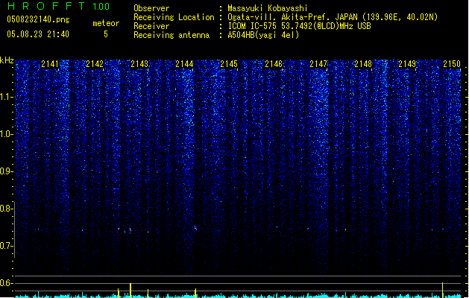469x298 pixels.
Task: Click the 2150 time marker
Action: 452,64
